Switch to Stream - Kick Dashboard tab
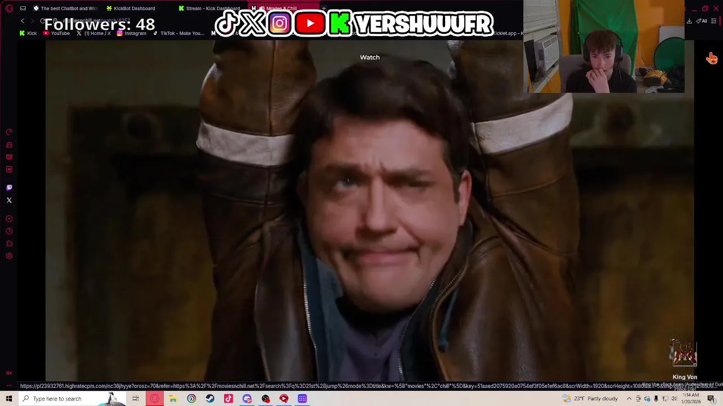 [x=209, y=8]
